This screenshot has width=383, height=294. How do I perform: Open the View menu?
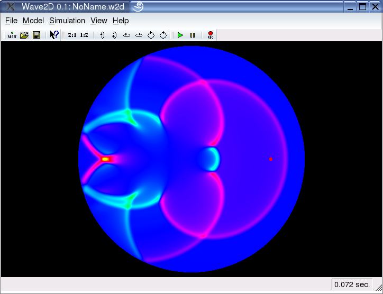click(x=99, y=21)
